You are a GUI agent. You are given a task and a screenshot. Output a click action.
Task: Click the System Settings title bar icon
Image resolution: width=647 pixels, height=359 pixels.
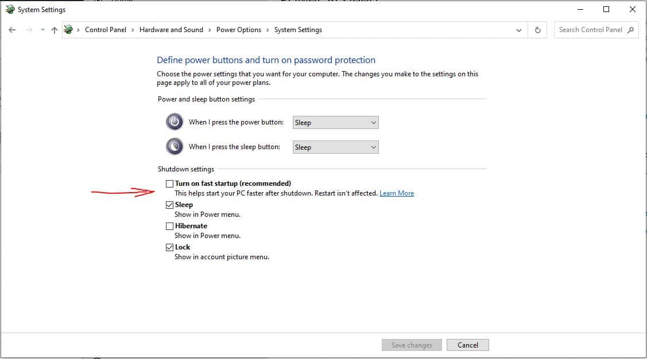[x=10, y=10]
